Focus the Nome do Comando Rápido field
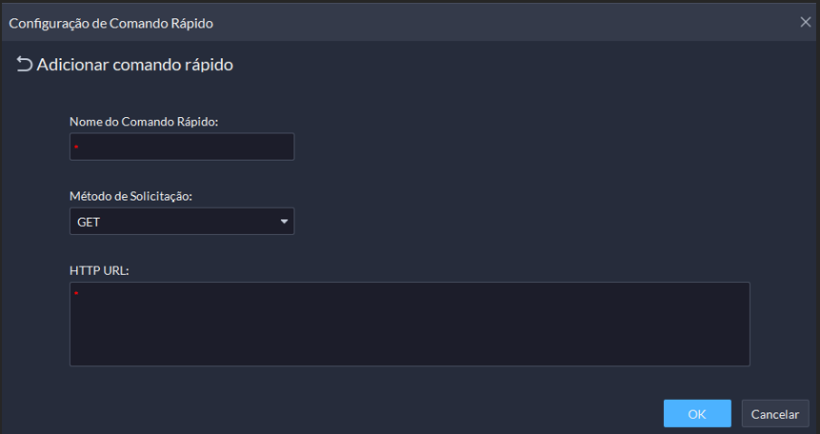The height and width of the screenshot is (434, 820). tap(182, 147)
